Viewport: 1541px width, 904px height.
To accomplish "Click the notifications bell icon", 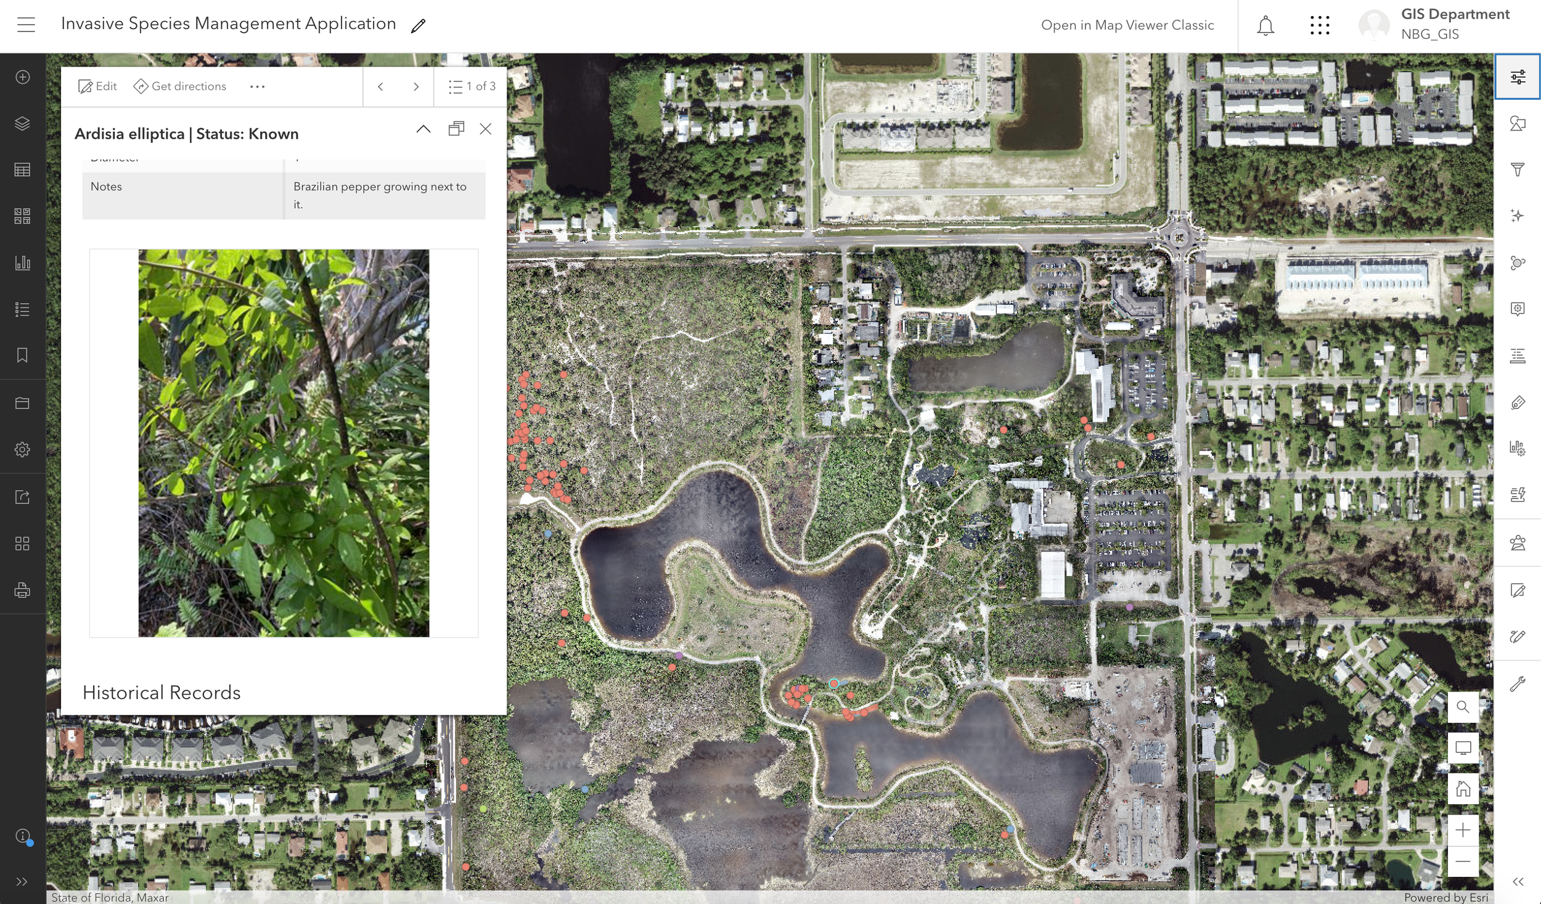I will tap(1265, 26).
